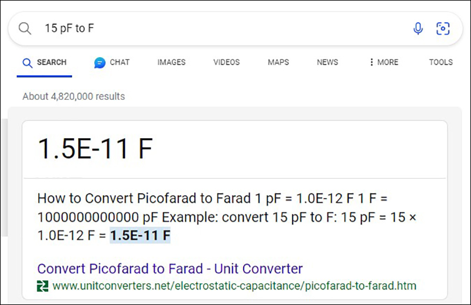
Task: Click the large 1.5E-11 F answer
Action: tap(95, 149)
